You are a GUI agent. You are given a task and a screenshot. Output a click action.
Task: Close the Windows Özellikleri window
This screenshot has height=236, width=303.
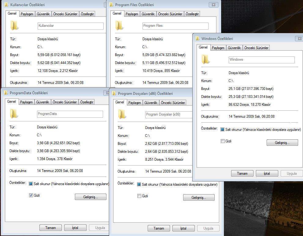299,38
